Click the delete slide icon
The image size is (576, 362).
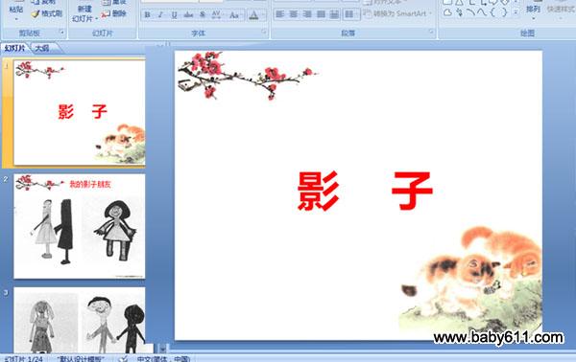tap(114, 14)
